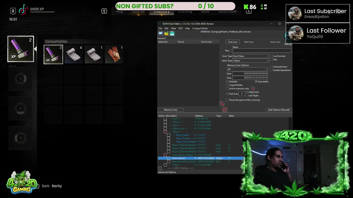The height and width of the screenshot is (198, 353).
Task: Enable Pause the game while scanning
Action: [x=228, y=100]
